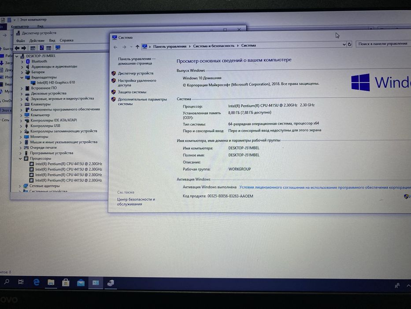This screenshot has width=411, height=309.
Task: Select Контроллеры USB in device tree
Action: [x=45, y=126]
